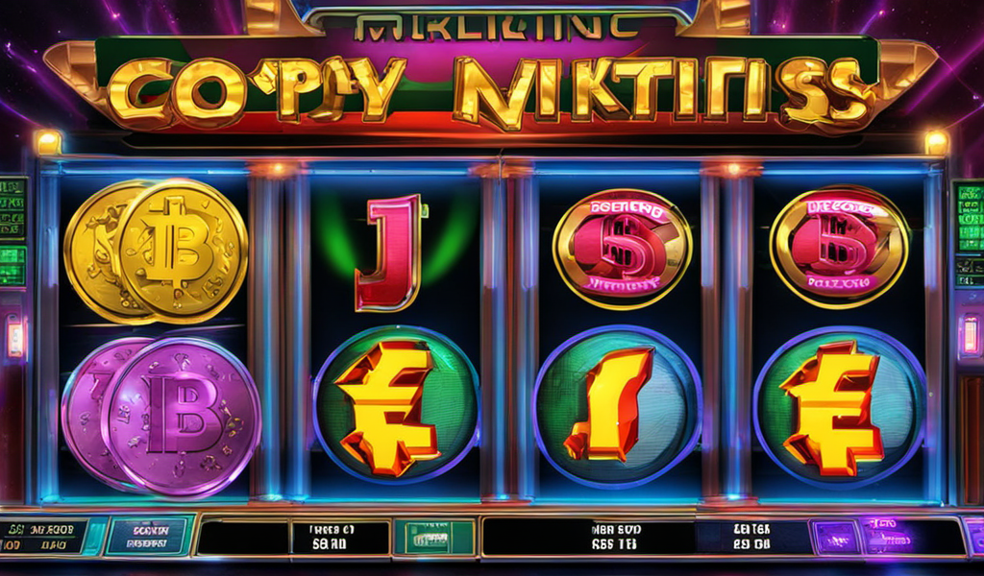Select the yellow euro symbol on second reel
The image size is (984, 576).
click(x=396, y=408)
